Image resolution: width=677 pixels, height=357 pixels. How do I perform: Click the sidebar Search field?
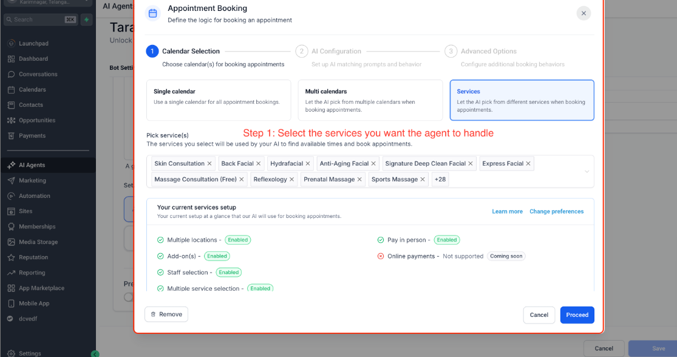coord(41,19)
